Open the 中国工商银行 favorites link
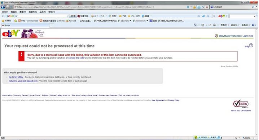Image resolution: width=259 pixels, height=140 pixels. coord(105,21)
